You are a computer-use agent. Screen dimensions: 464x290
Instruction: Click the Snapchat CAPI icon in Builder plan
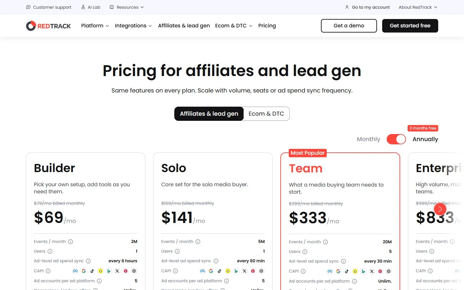pyautogui.click(x=101, y=271)
